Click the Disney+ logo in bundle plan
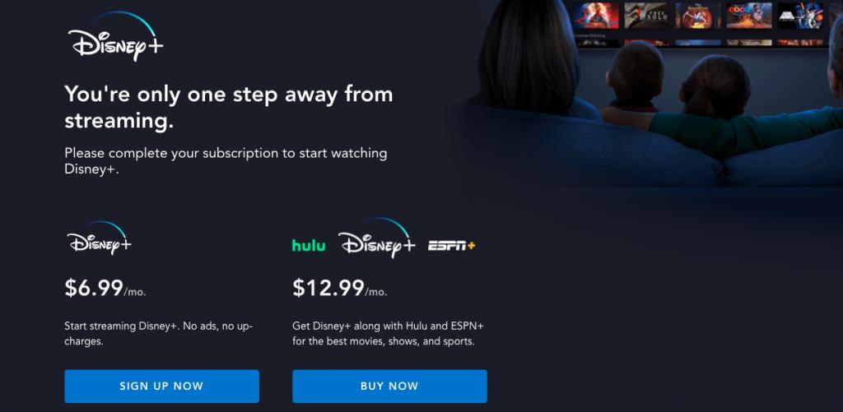This screenshot has height=412, width=843. coord(376,238)
